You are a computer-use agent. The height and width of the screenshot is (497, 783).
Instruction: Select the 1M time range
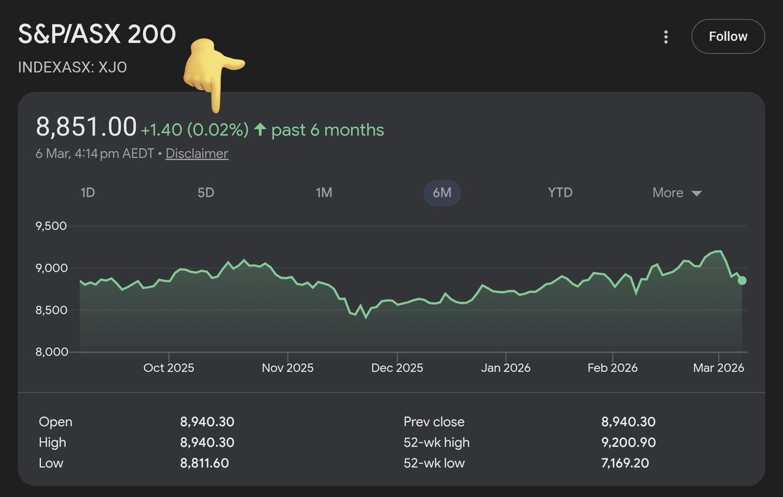324,193
